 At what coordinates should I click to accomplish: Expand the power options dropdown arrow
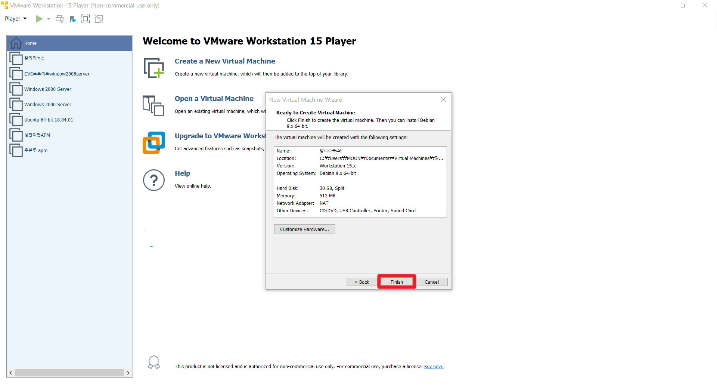point(49,19)
